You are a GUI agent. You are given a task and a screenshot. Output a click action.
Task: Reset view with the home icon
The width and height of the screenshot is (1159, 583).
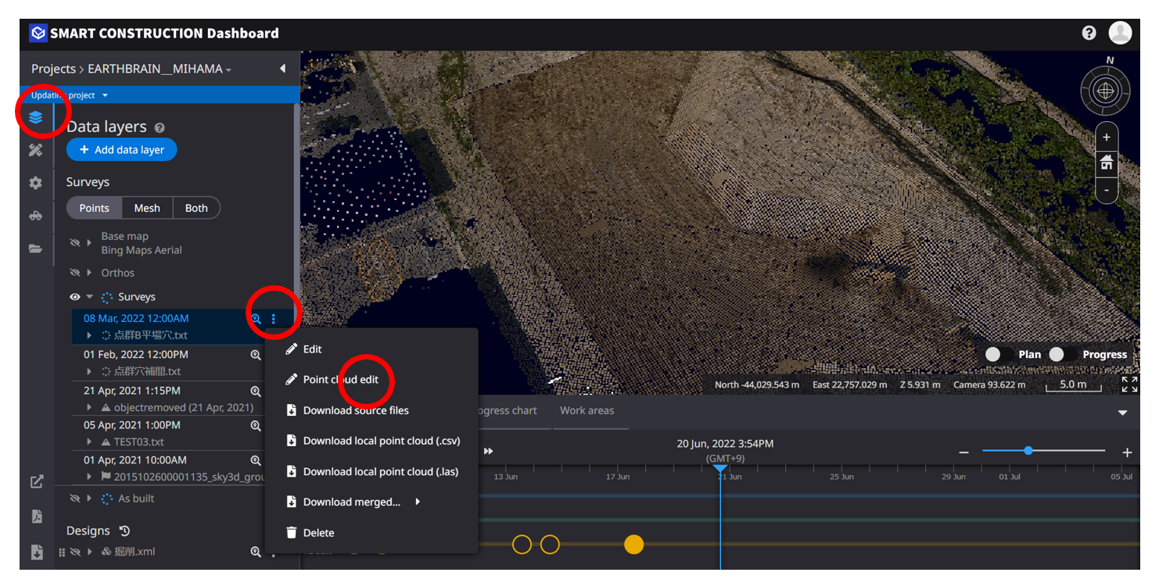(1106, 163)
